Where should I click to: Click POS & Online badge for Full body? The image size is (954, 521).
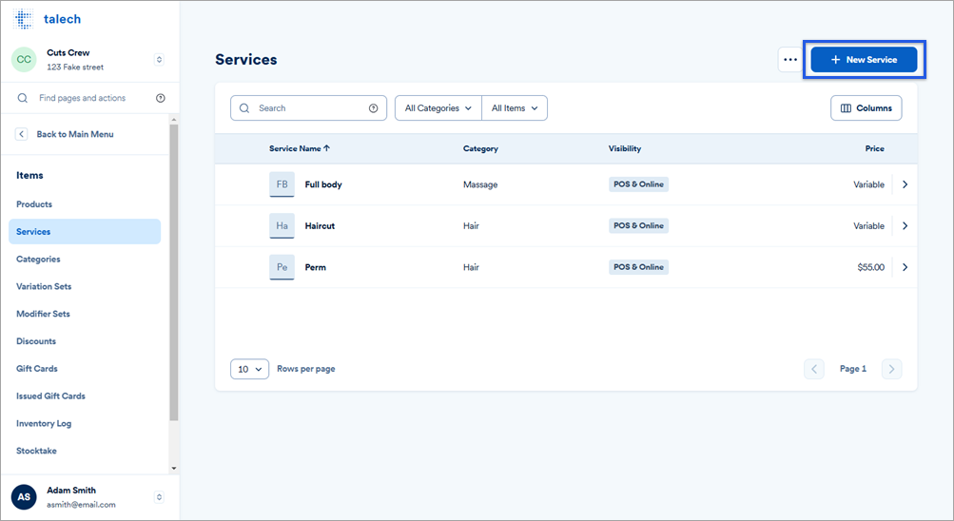click(639, 184)
